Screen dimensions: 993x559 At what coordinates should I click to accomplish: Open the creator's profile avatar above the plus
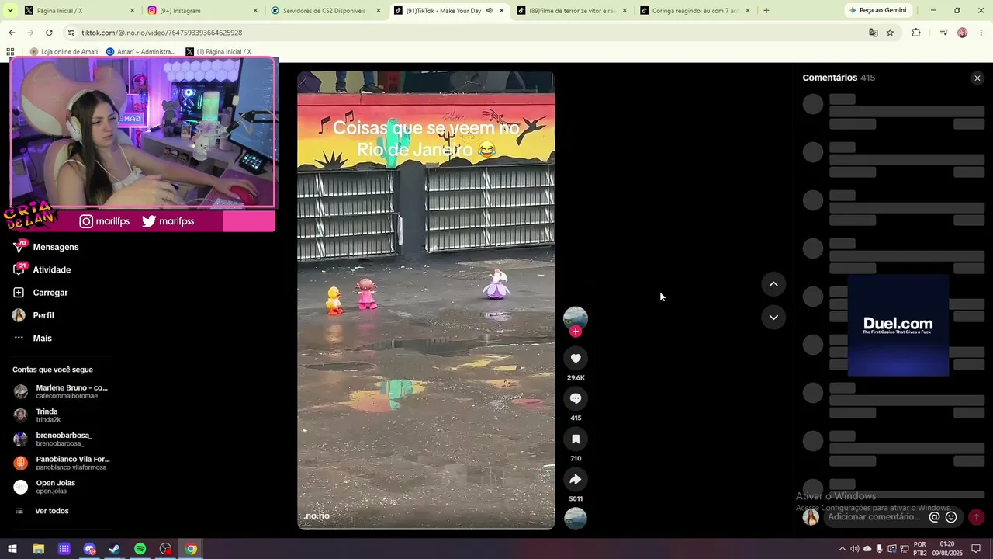click(x=576, y=318)
